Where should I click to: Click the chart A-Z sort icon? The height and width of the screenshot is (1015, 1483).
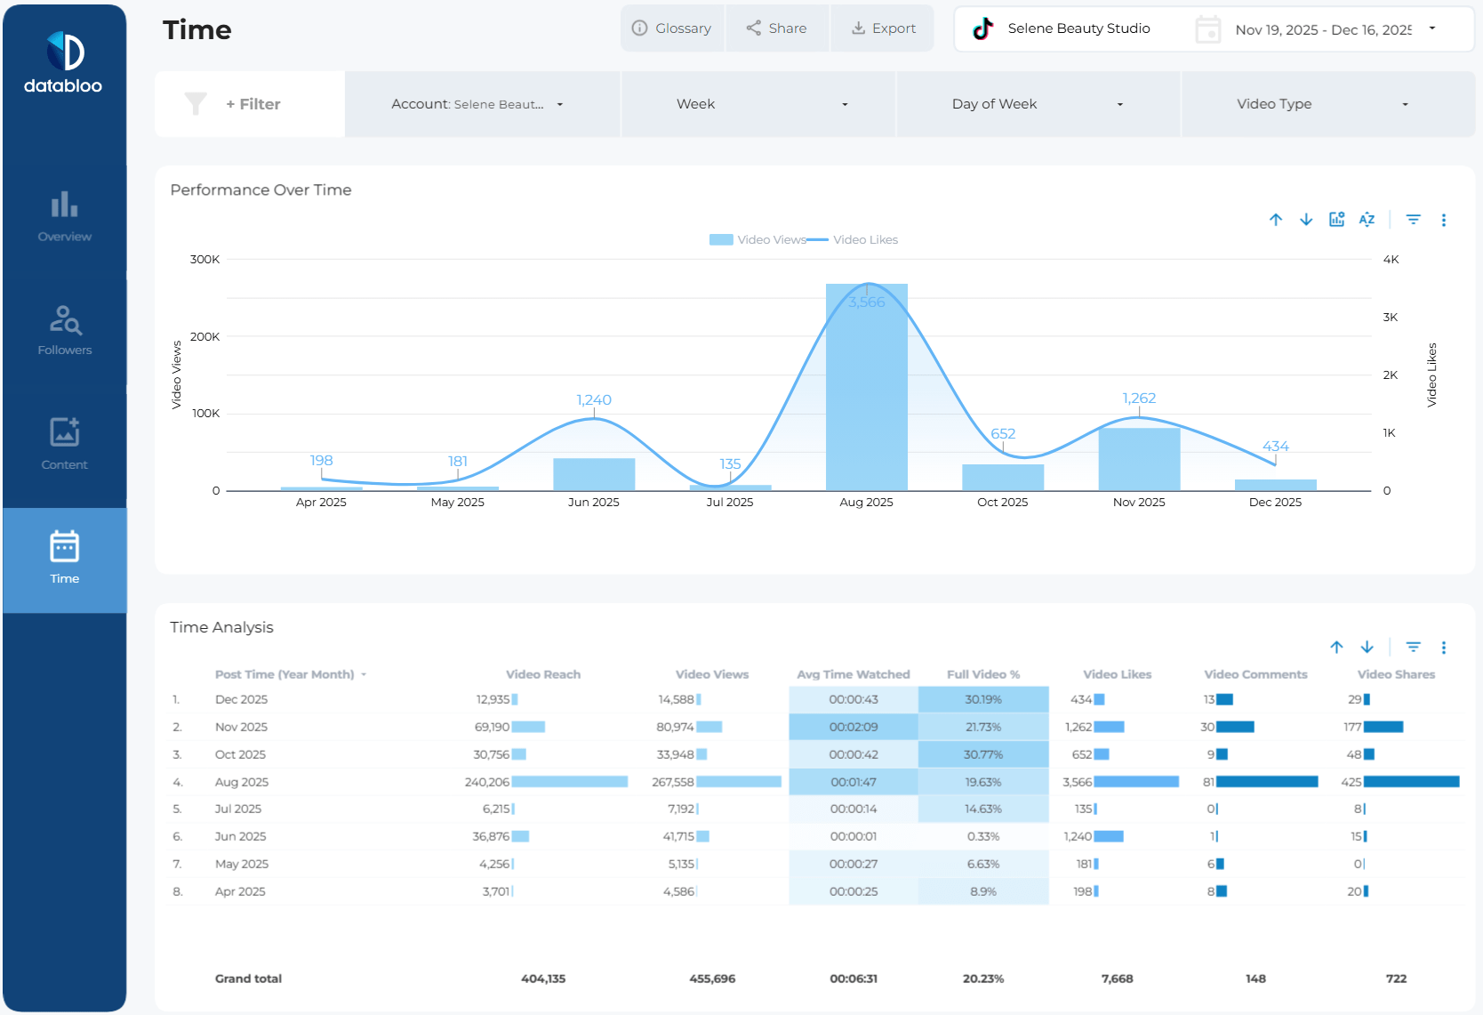click(x=1367, y=220)
